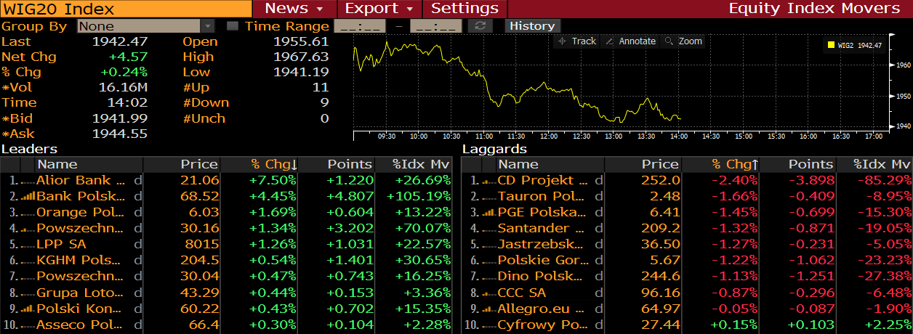913x334 pixels.
Task: Open the News menu
Action: 294,9
